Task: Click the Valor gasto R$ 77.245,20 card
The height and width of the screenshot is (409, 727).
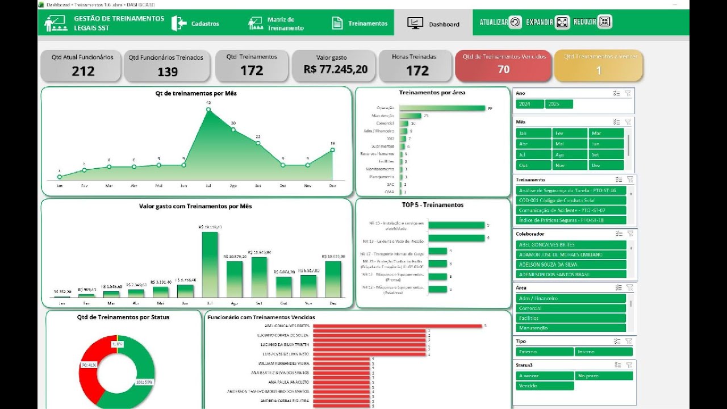Action: coord(335,66)
